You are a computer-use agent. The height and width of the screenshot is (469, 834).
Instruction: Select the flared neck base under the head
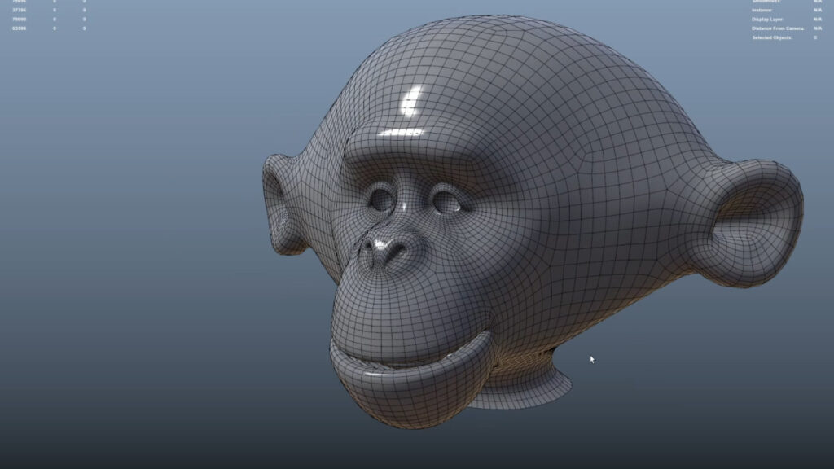point(521,391)
